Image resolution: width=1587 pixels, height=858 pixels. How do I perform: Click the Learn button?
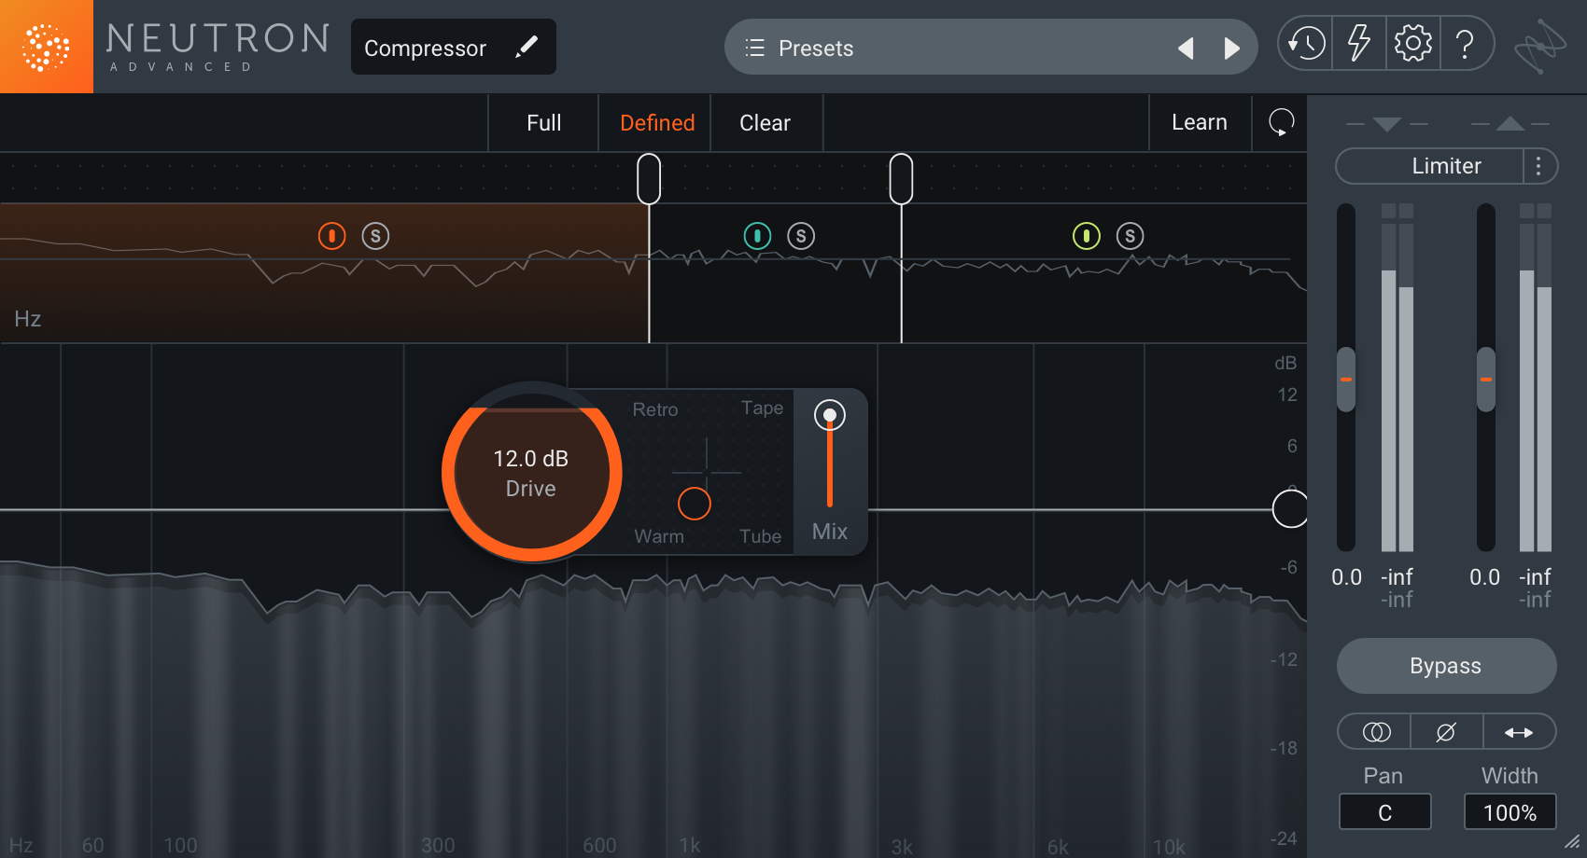coord(1199,122)
